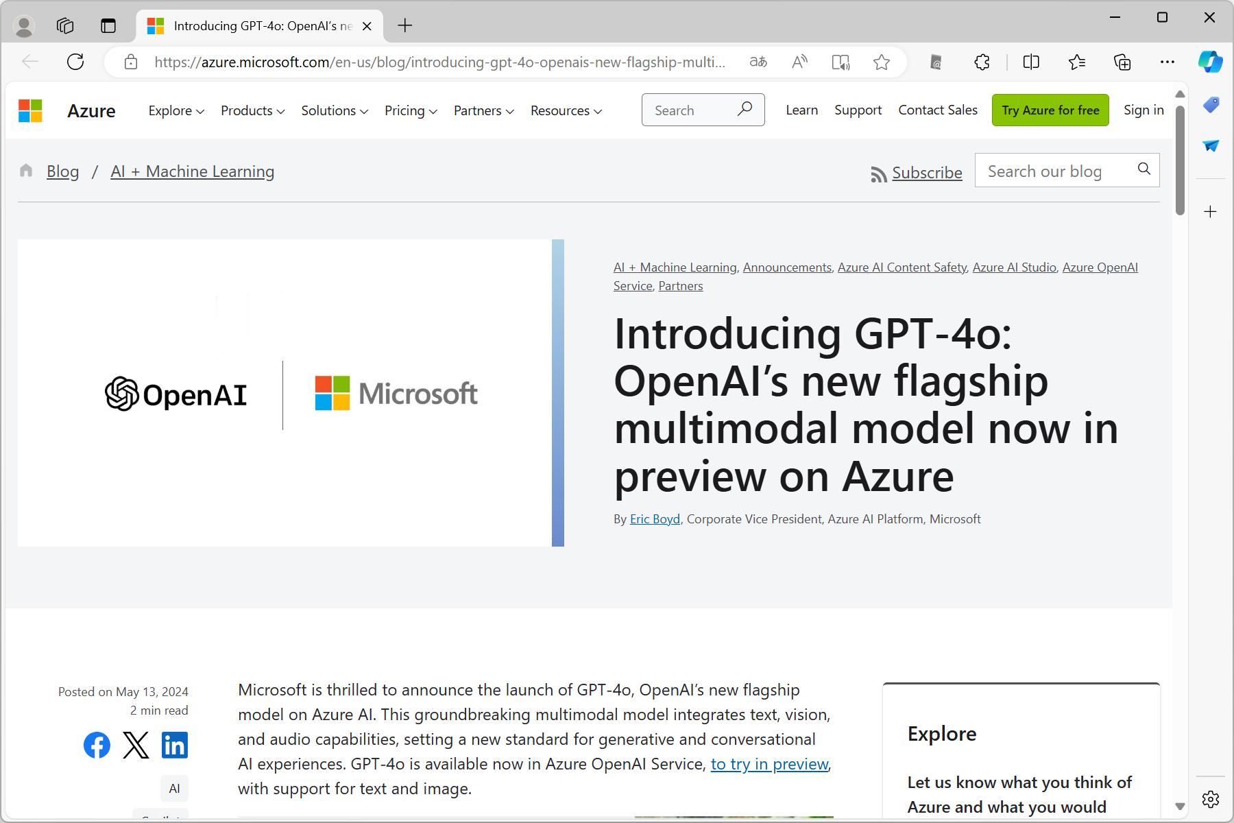Click the page scrollbar down arrow

tap(1180, 807)
